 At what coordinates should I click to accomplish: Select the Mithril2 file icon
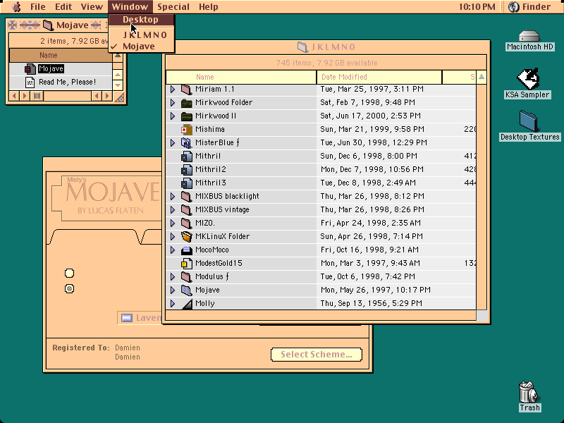[x=186, y=169]
